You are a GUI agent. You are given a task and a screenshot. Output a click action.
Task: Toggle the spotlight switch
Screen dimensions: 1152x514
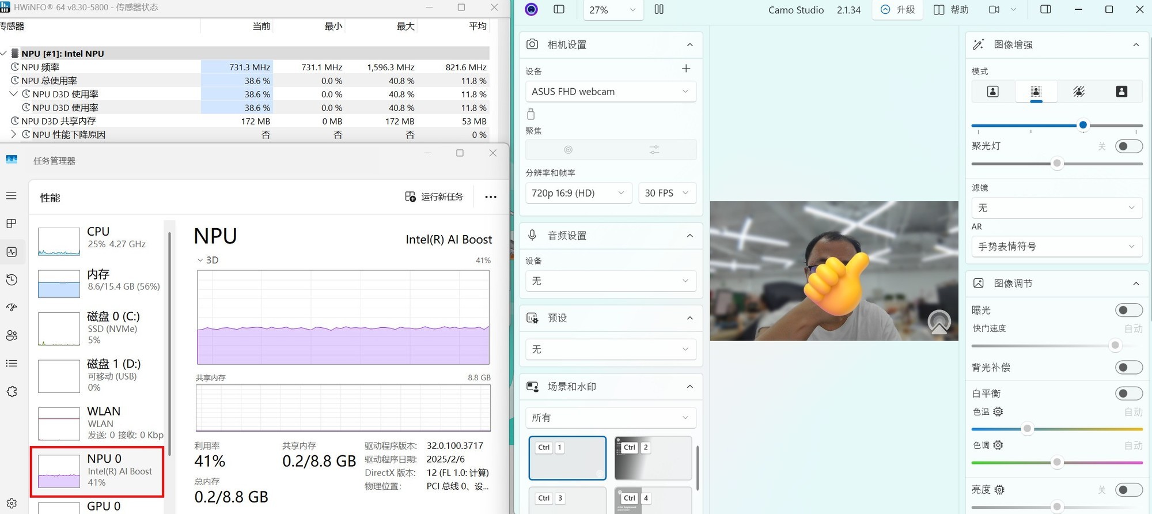click(1128, 146)
